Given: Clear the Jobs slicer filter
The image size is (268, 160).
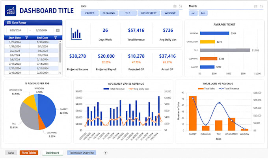Looking at the screenshot, I should click(x=181, y=6).
